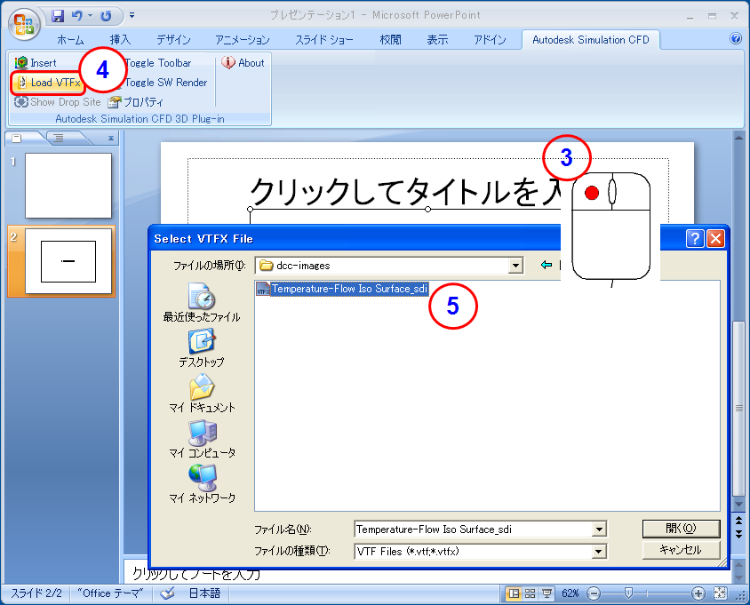Image resolution: width=750 pixels, height=605 pixels.
Task: Click the 開く (Open) button
Action: 681,529
